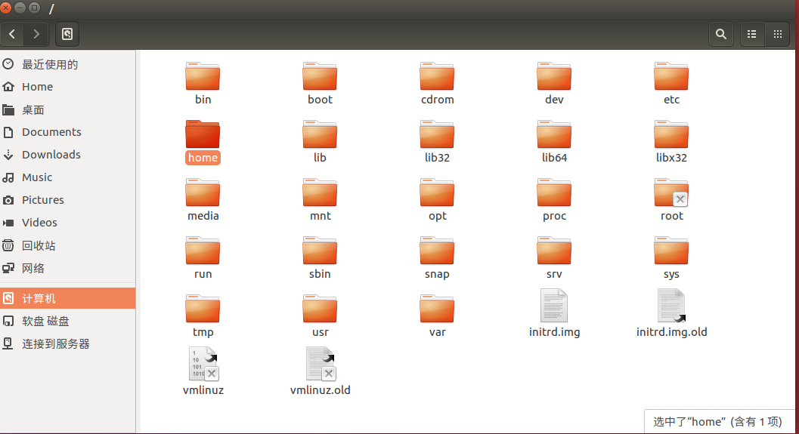Viewport: 799px width, 434px height.
Task: Switch to list view
Action: coord(751,34)
